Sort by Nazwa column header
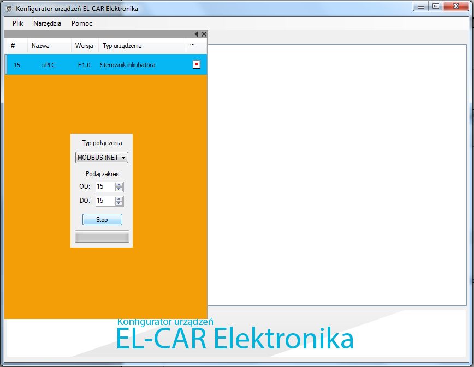The height and width of the screenshot is (367, 474). pos(49,46)
